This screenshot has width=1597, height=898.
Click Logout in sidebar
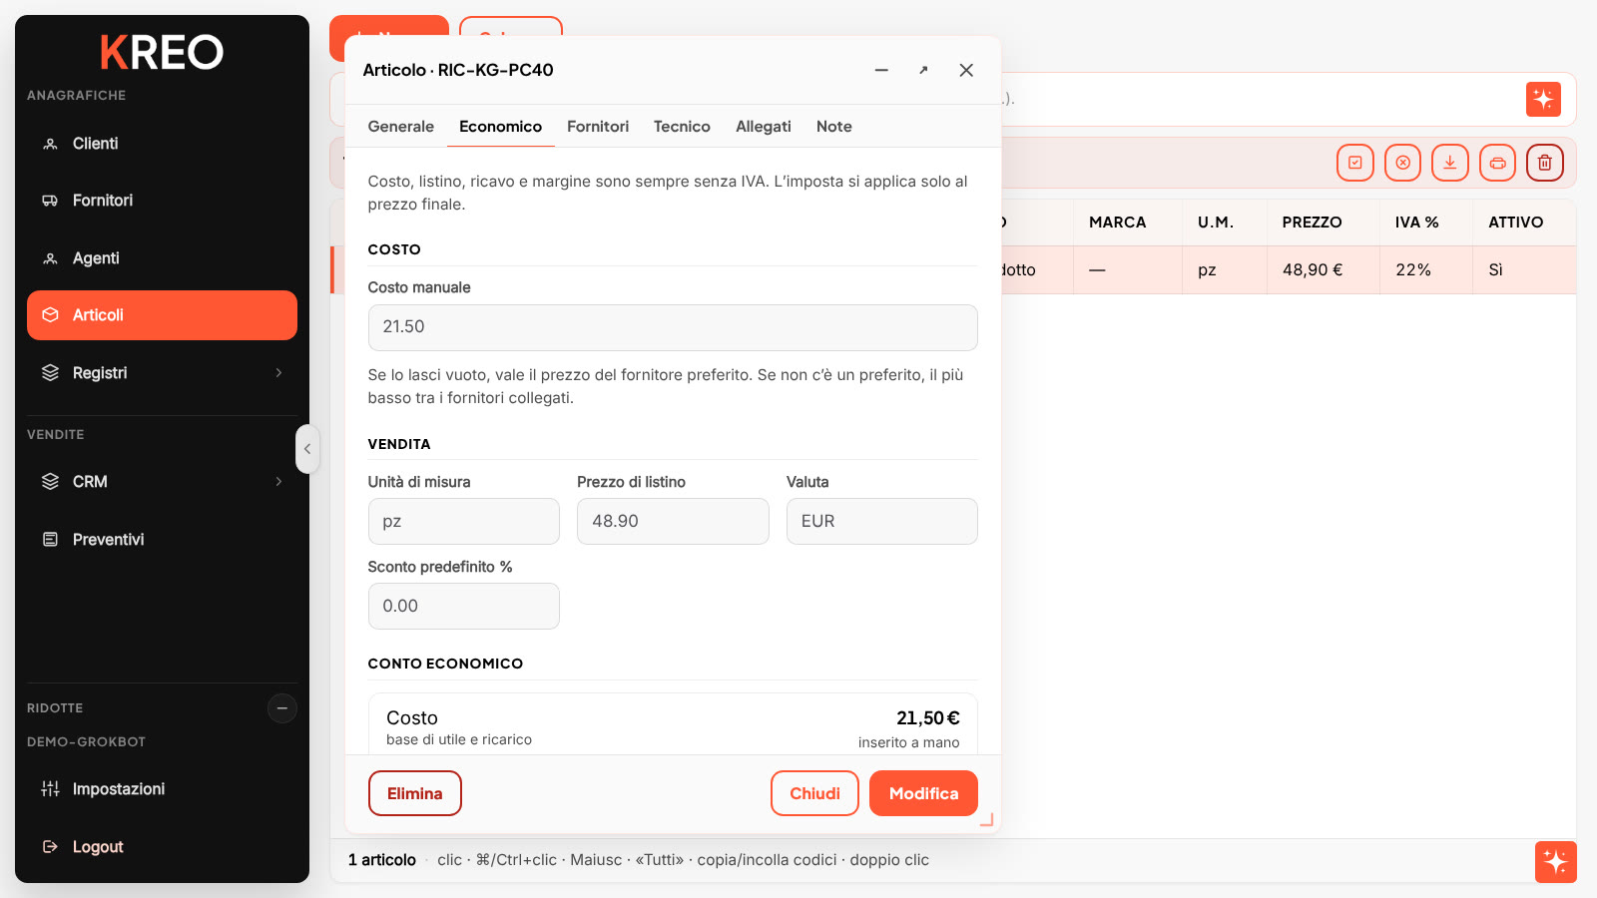(162, 847)
